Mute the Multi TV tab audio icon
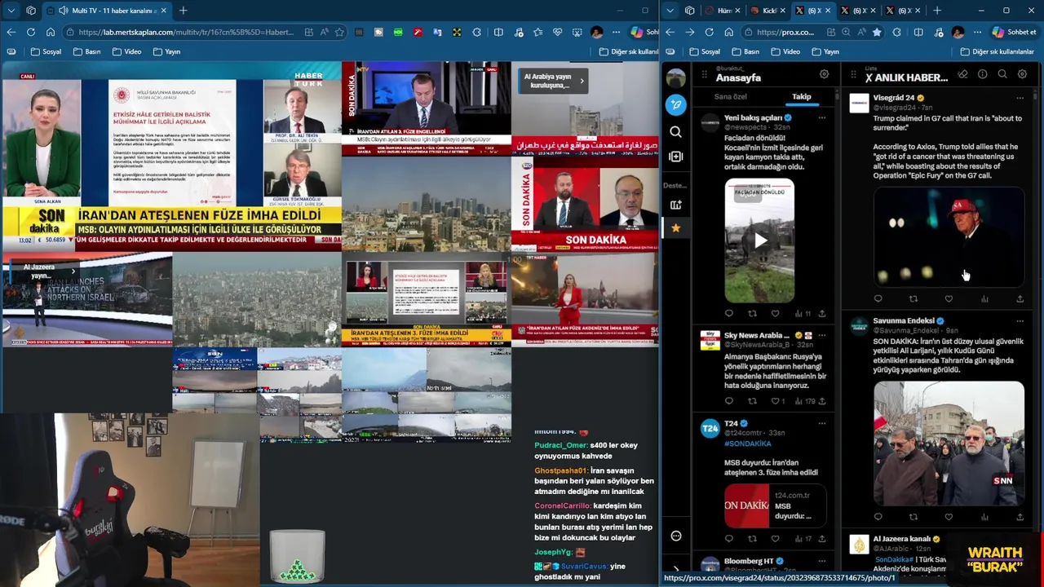Screen dimensions: 1044x587 coord(64,11)
